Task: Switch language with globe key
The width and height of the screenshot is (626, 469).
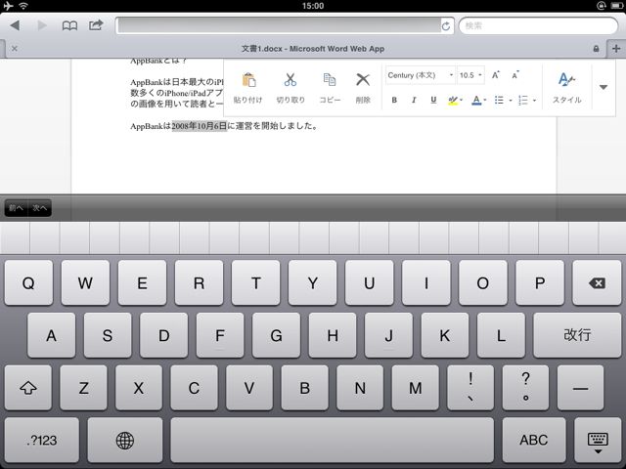Action: [x=125, y=440]
